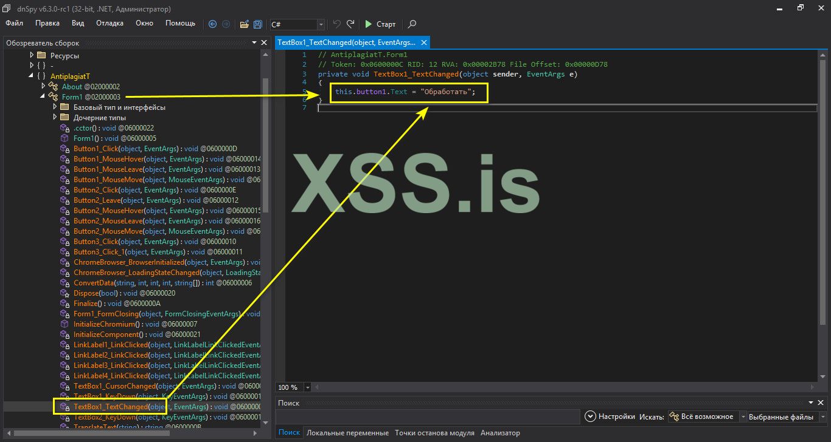Click the magnifier search icon in toolbar
The image size is (831, 442).
(x=412, y=24)
